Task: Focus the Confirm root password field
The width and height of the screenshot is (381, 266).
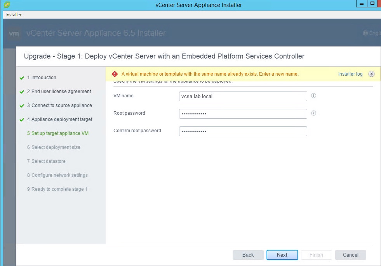Action: 243,131
